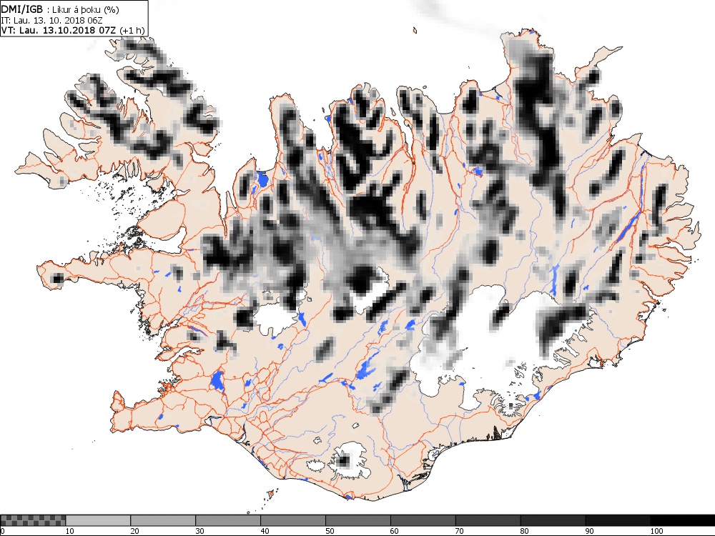Image resolution: width=715 pixels, height=536 pixels.
Task: Click the legend label '40'
Action: point(265,531)
